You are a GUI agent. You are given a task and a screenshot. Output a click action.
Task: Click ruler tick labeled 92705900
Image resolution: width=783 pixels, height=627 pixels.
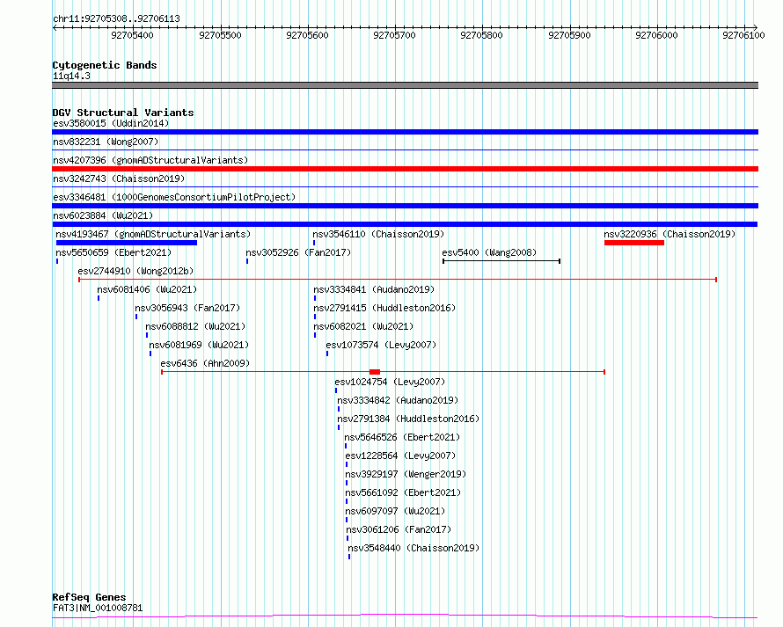pyautogui.click(x=569, y=35)
